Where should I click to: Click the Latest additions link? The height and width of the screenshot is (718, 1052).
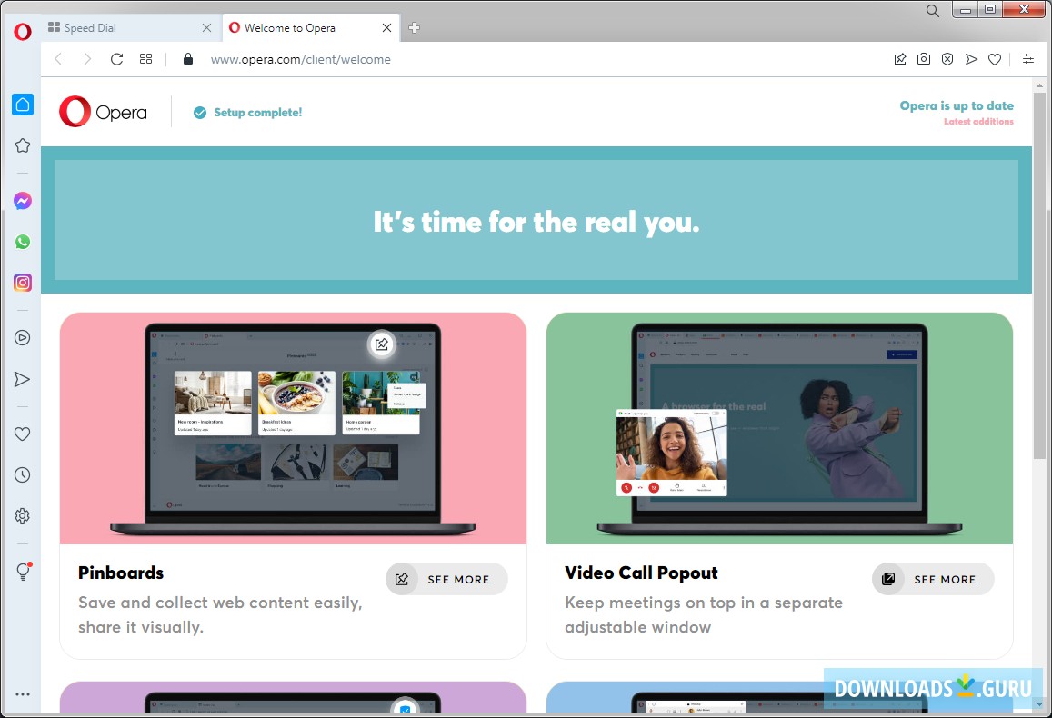pyautogui.click(x=978, y=122)
